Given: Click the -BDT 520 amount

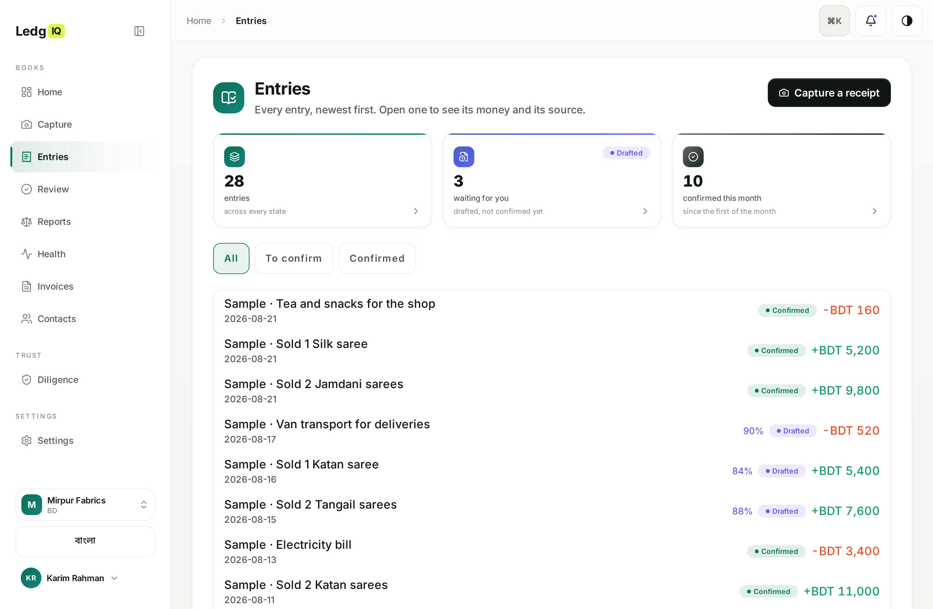Looking at the screenshot, I should coord(851,431).
